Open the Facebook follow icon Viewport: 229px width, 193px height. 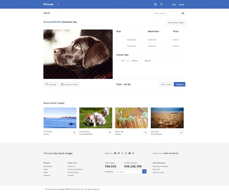[115, 153]
